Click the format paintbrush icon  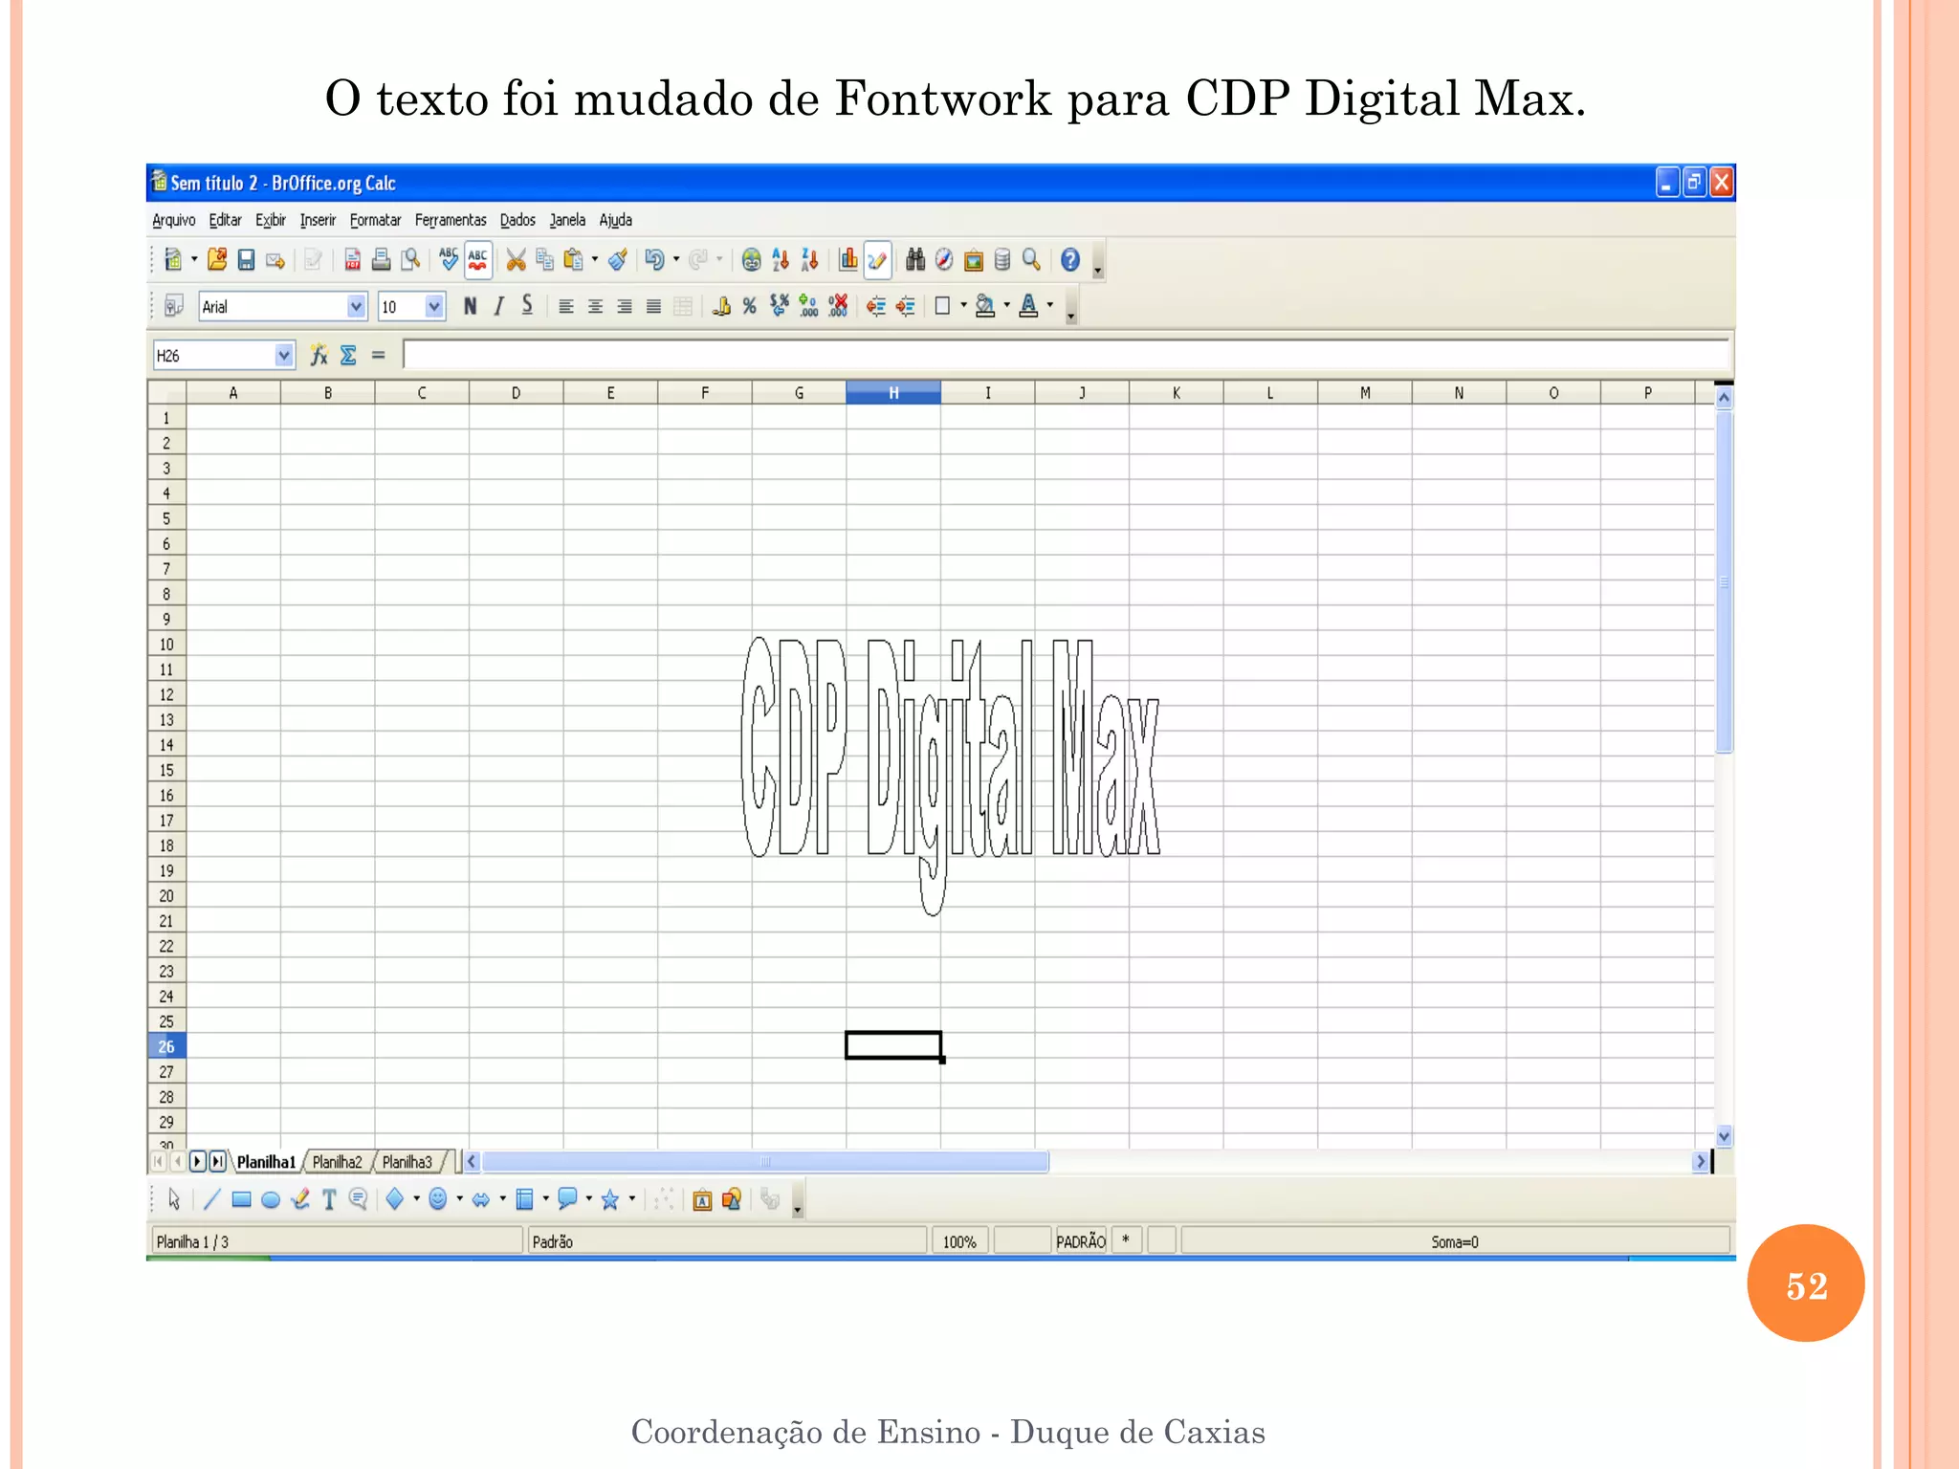click(x=618, y=260)
